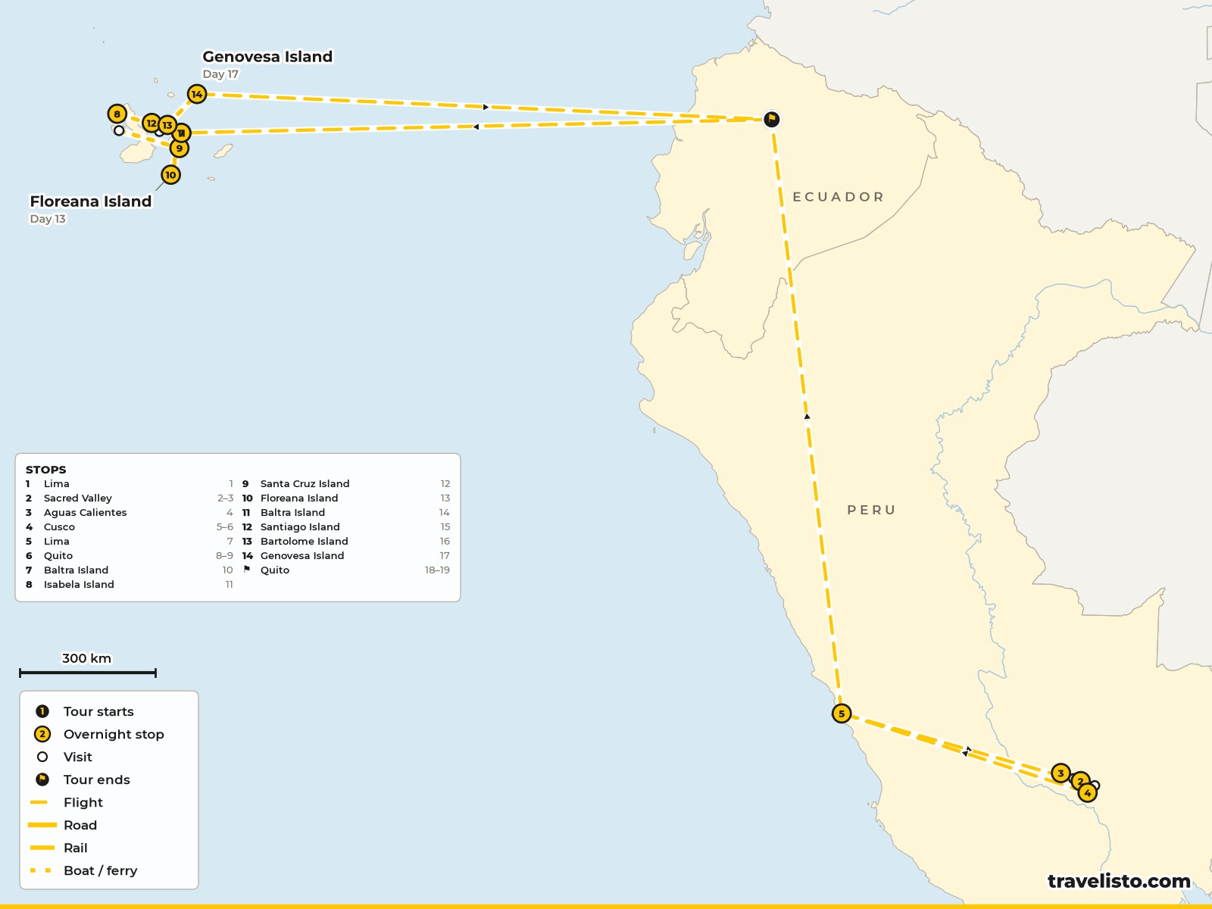Viewport: 1212px width, 909px height.
Task: Click map marker 12 in the Galapagos
Action: point(151,123)
